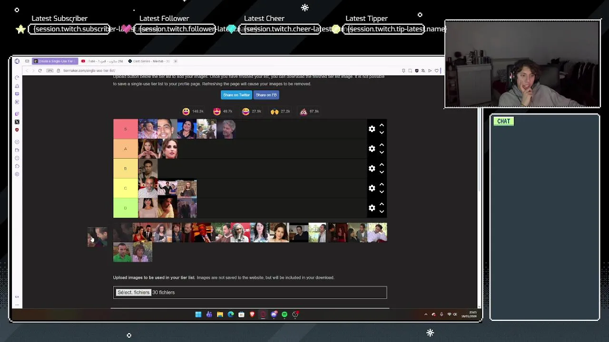This screenshot has width=609, height=342.
Task: Open S tier row settings gear
Action: pyautogui.click(x=372, y=129)
